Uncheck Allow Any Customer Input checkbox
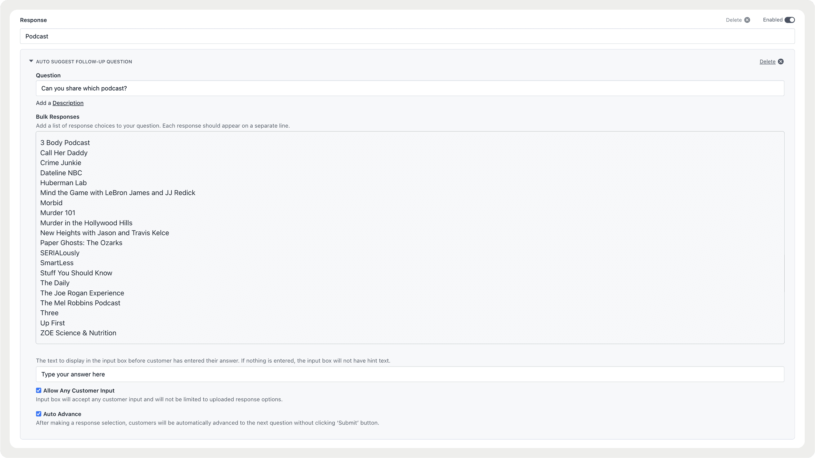The height and width of the screenshot is (458, 815). [x=39, y=390]
